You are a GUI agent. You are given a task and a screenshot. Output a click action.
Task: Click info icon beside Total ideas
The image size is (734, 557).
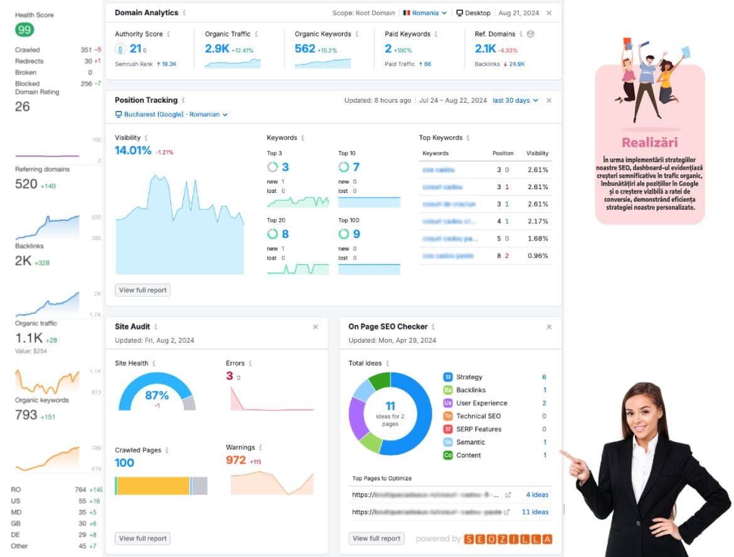click(388, 363)
